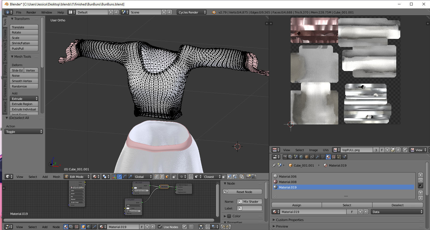Open the Physics properties tab
Viewport: 430px width, 230px height.
click(x=345, y=157)
